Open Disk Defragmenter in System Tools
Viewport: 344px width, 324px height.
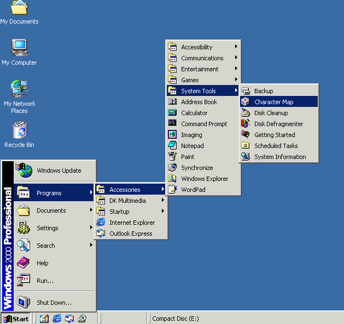pos(278,124)
